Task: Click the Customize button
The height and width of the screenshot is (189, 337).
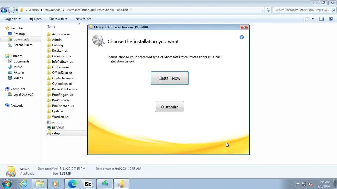Action: 170,107
